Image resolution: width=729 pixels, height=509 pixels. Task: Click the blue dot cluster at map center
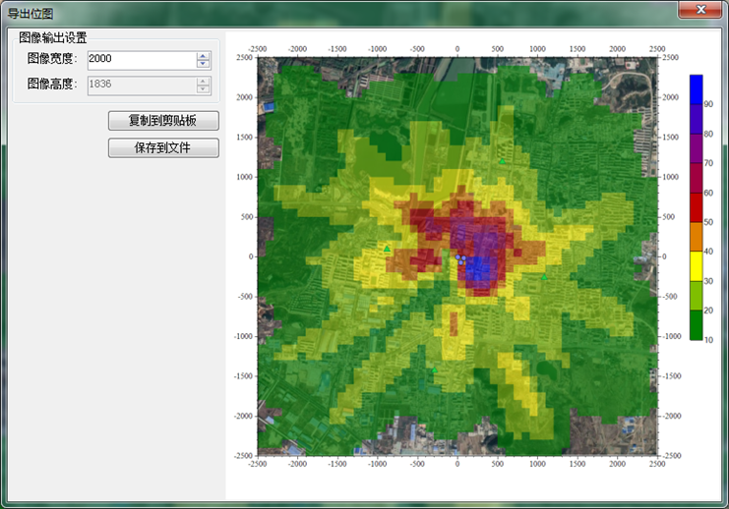460,259
